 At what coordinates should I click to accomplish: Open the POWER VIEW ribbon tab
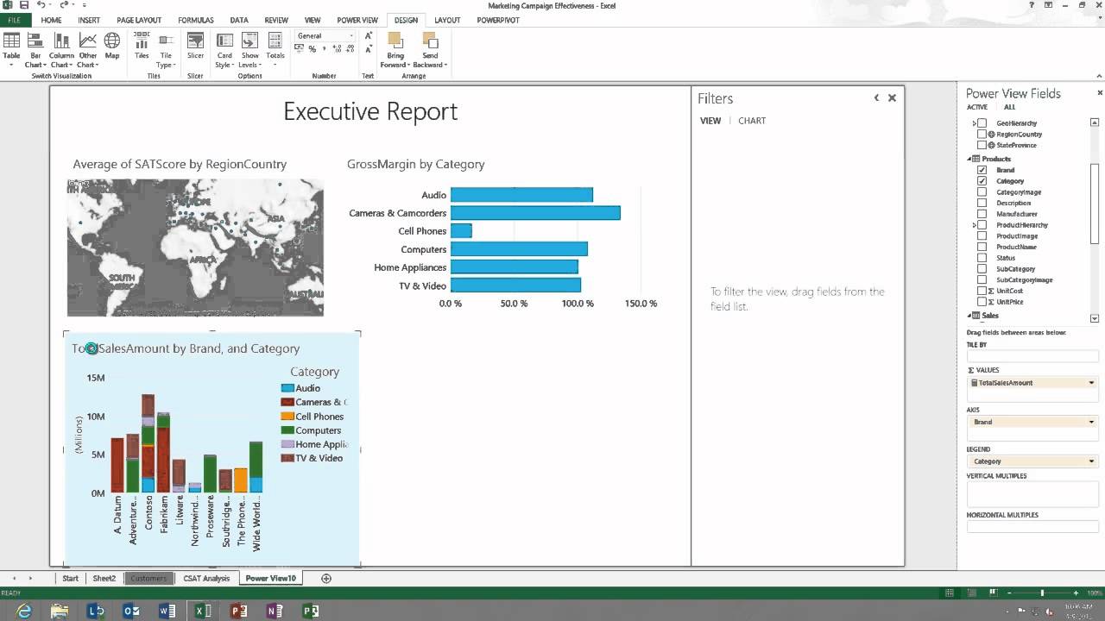pos(357,20)
